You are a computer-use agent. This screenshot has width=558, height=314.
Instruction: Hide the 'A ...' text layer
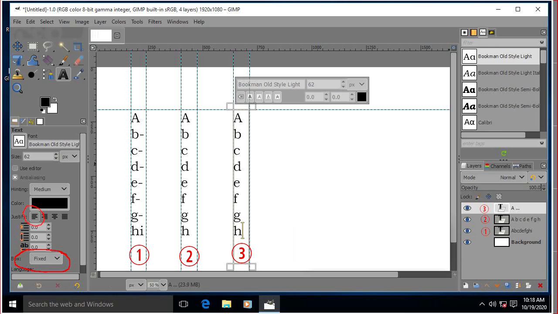467,208
